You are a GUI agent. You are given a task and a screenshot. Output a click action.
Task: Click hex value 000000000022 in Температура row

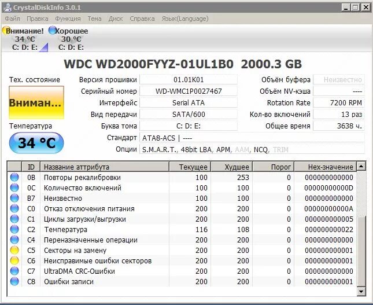(x=328, y=230)
